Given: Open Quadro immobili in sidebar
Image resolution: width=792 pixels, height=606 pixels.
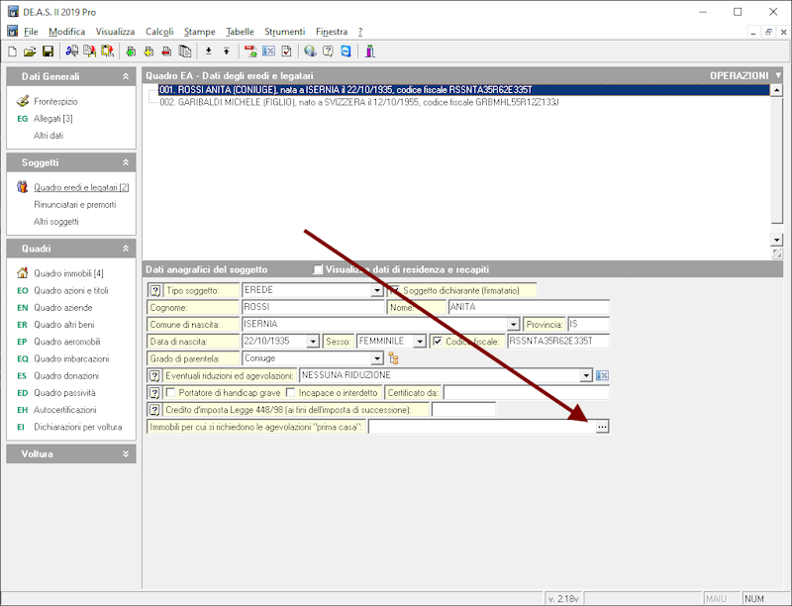Looking at the screenshot, I should (x=68, y=273).
